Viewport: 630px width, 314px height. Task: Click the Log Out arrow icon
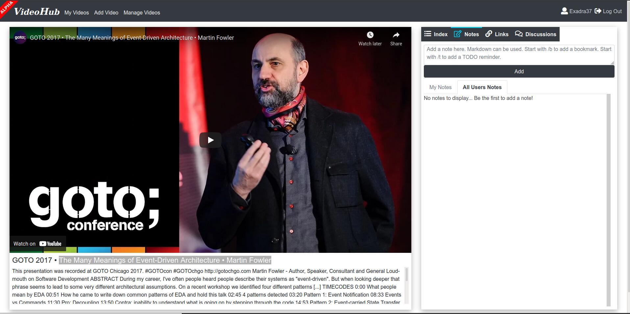click(x=598, y=11)
